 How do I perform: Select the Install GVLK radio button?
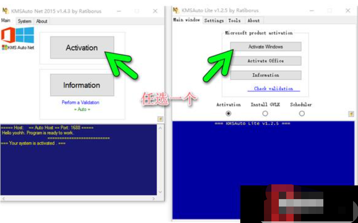(265, 114)
